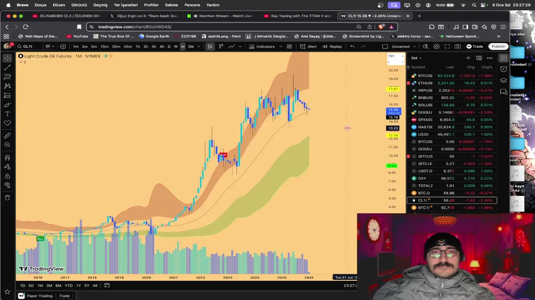Select the 4h timeframe
Viewport: 535px width, 300px height.
(x=162, y=46)
